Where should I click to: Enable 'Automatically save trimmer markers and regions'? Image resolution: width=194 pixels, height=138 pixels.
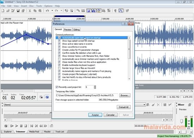(x=59, y=59)
